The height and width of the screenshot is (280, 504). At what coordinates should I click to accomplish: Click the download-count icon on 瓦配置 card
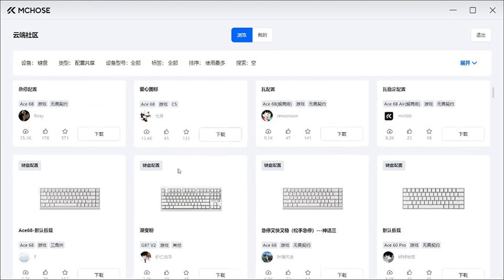pyautogui.click(x=268, y=131)
